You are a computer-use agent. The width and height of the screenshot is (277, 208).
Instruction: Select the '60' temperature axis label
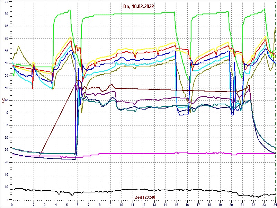(6, 63)
